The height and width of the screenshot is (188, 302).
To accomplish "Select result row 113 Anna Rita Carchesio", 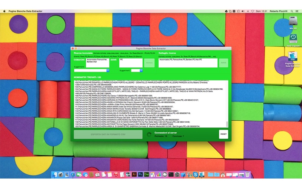I will point(126,111).
